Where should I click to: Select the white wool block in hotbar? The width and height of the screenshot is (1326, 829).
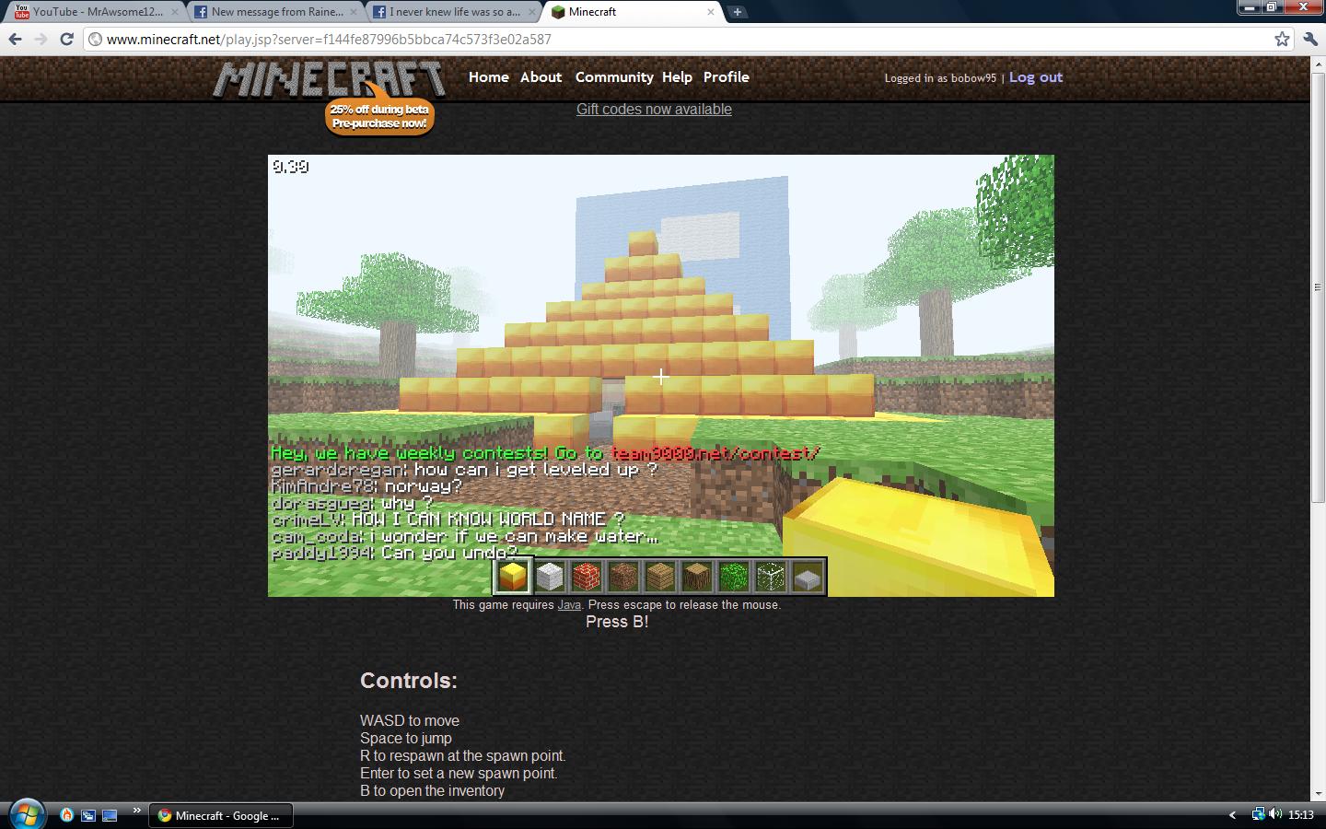(x=550, y=577)
